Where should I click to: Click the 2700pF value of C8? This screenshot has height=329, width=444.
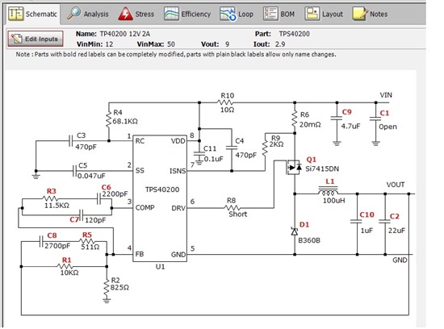pos(57,246)
